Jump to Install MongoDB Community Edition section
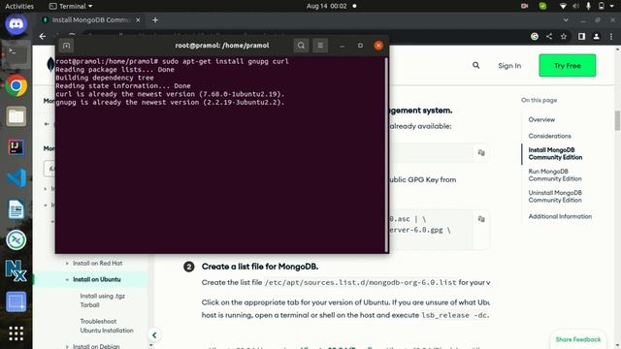This screenshot has height=349, width=621. 555,153
